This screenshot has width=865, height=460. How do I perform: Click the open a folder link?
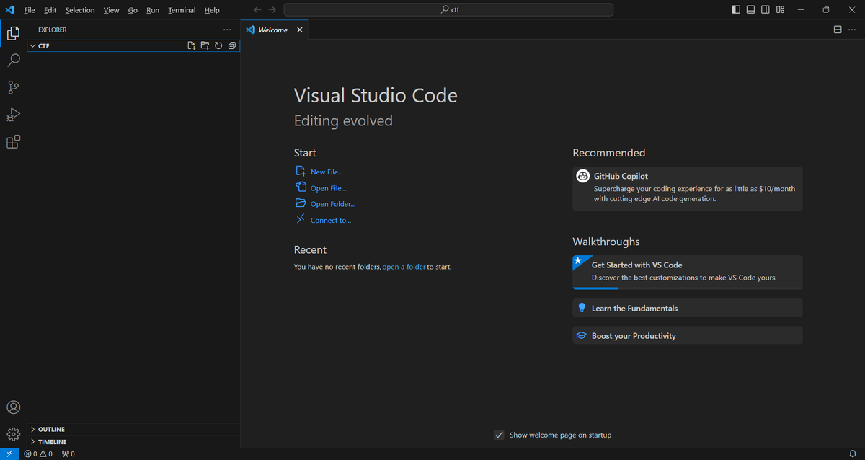click(x=404, y=266)
